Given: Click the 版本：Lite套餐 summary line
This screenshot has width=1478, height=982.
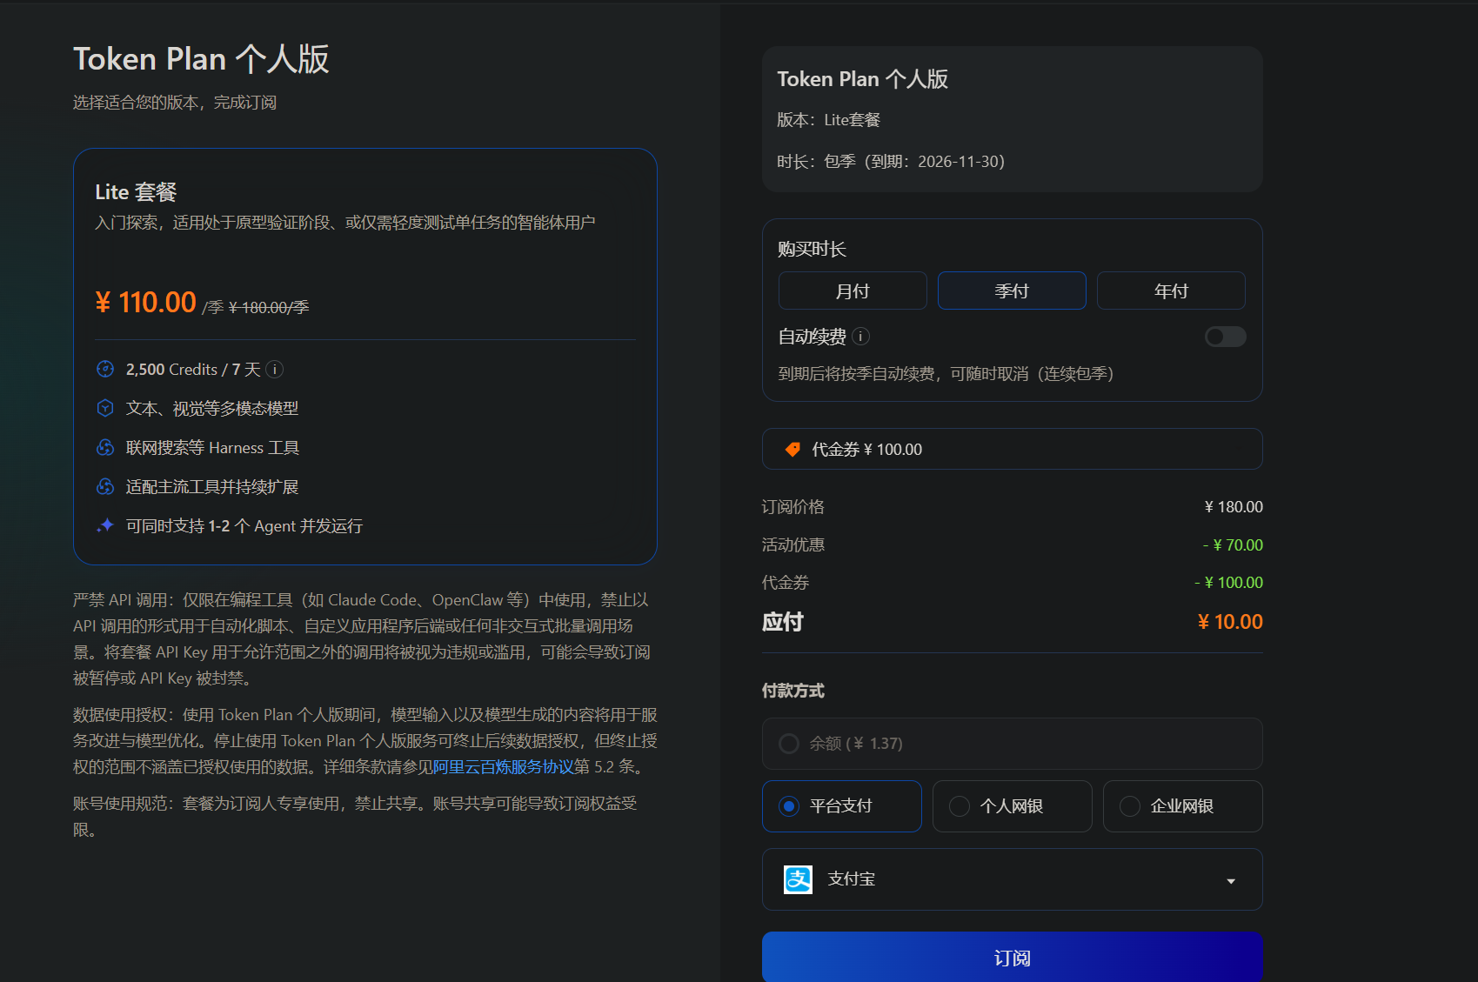Looking at the screenshot, I should [x=829, y=120].
